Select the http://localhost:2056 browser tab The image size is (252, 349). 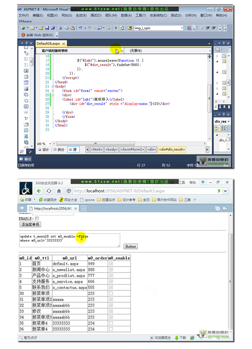click(53, 209)
